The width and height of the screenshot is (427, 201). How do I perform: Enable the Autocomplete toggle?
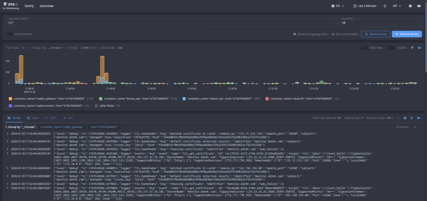9,34
